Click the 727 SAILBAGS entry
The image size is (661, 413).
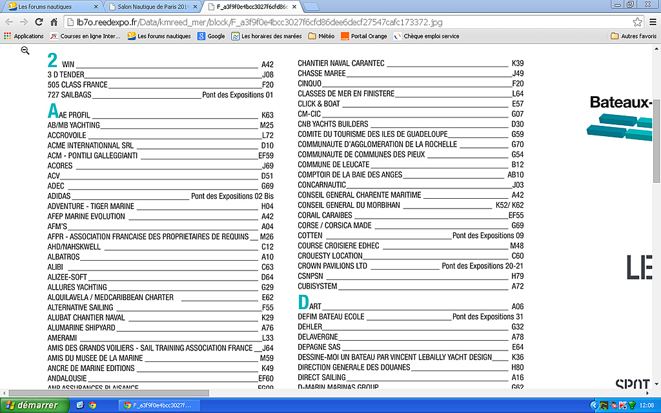point(160,95)
